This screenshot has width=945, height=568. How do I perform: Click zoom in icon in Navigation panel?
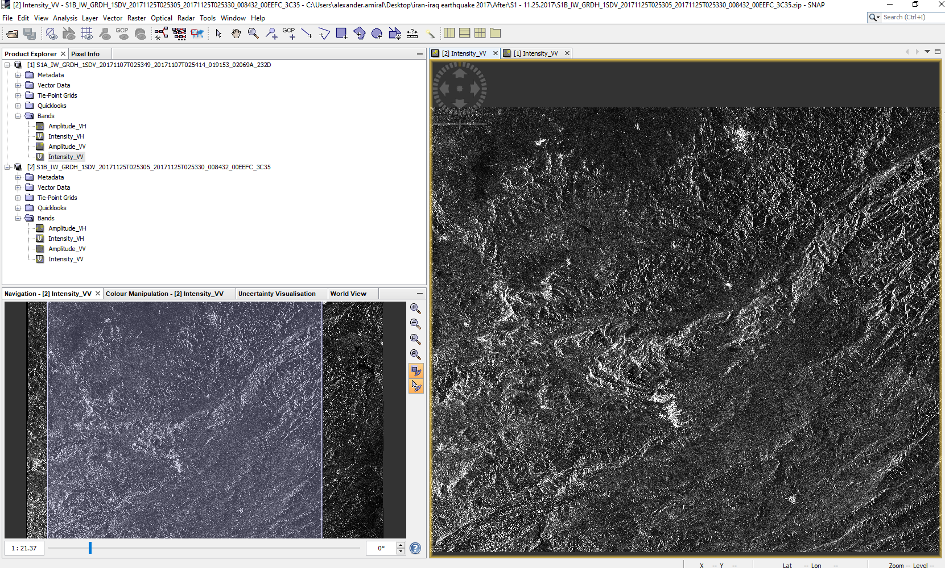(416, 308)
